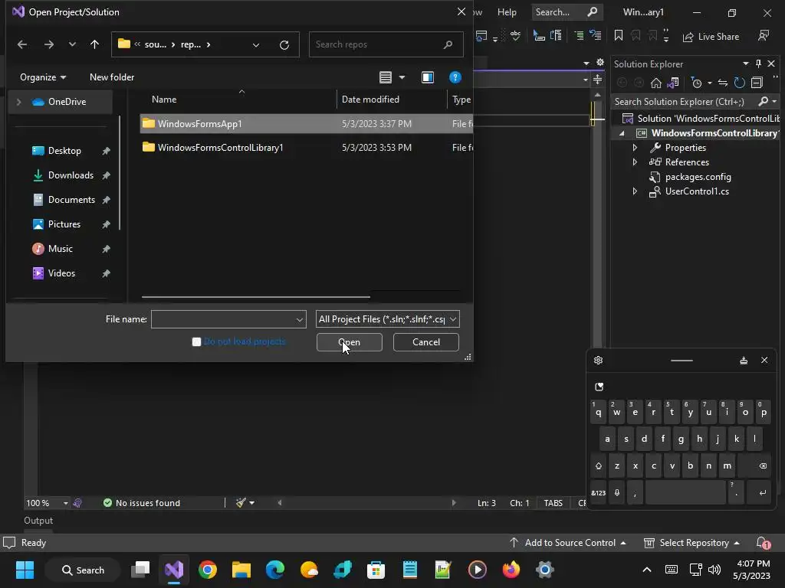785x588 pixels.
Task: Open Windows Start menu
Action: 25,570
